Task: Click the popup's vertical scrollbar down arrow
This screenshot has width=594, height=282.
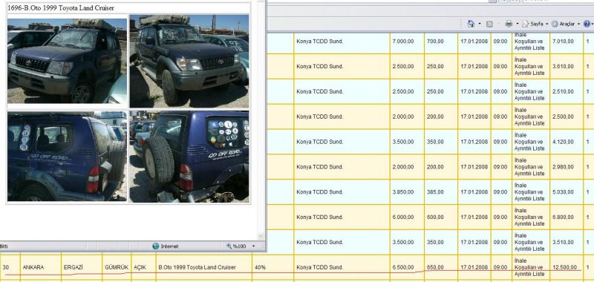Action: tap(261, 236)
